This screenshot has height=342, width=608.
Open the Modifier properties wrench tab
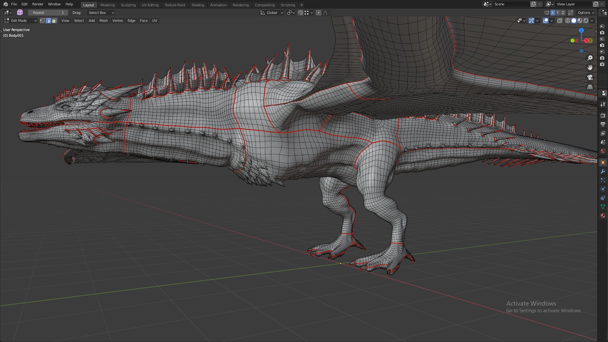coord(603,171)
